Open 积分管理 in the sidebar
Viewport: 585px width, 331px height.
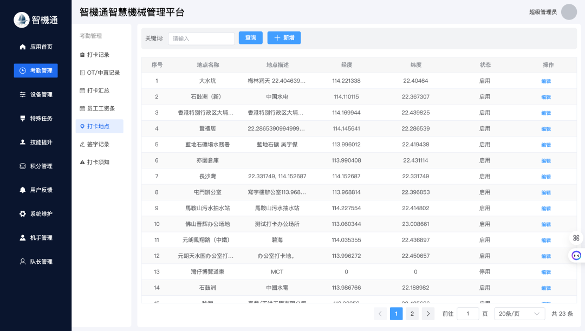click(36, 166)
